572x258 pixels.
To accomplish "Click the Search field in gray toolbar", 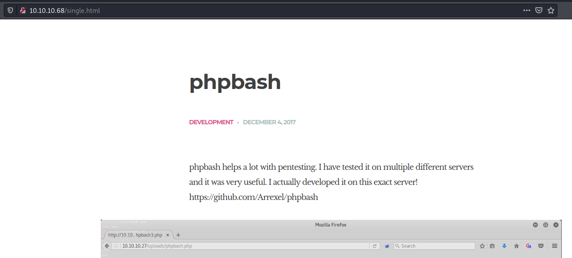I will click(x=435, y=246).
